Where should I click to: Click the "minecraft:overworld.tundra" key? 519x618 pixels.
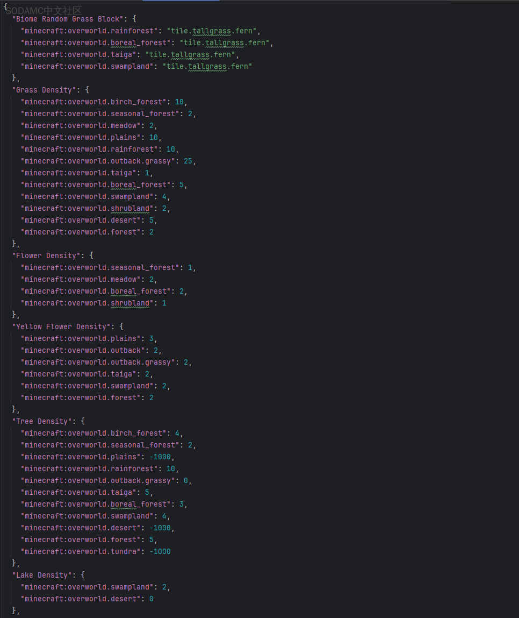[x=81, y=551]
